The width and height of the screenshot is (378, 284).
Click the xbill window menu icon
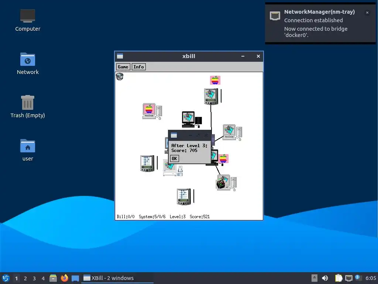(x=120, y=56)
